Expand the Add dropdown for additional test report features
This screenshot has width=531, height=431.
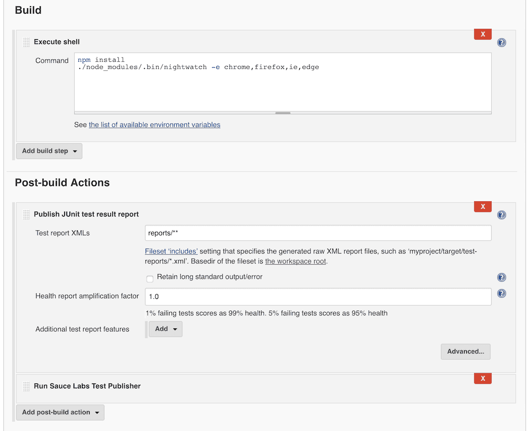click(x=165, y=328)
